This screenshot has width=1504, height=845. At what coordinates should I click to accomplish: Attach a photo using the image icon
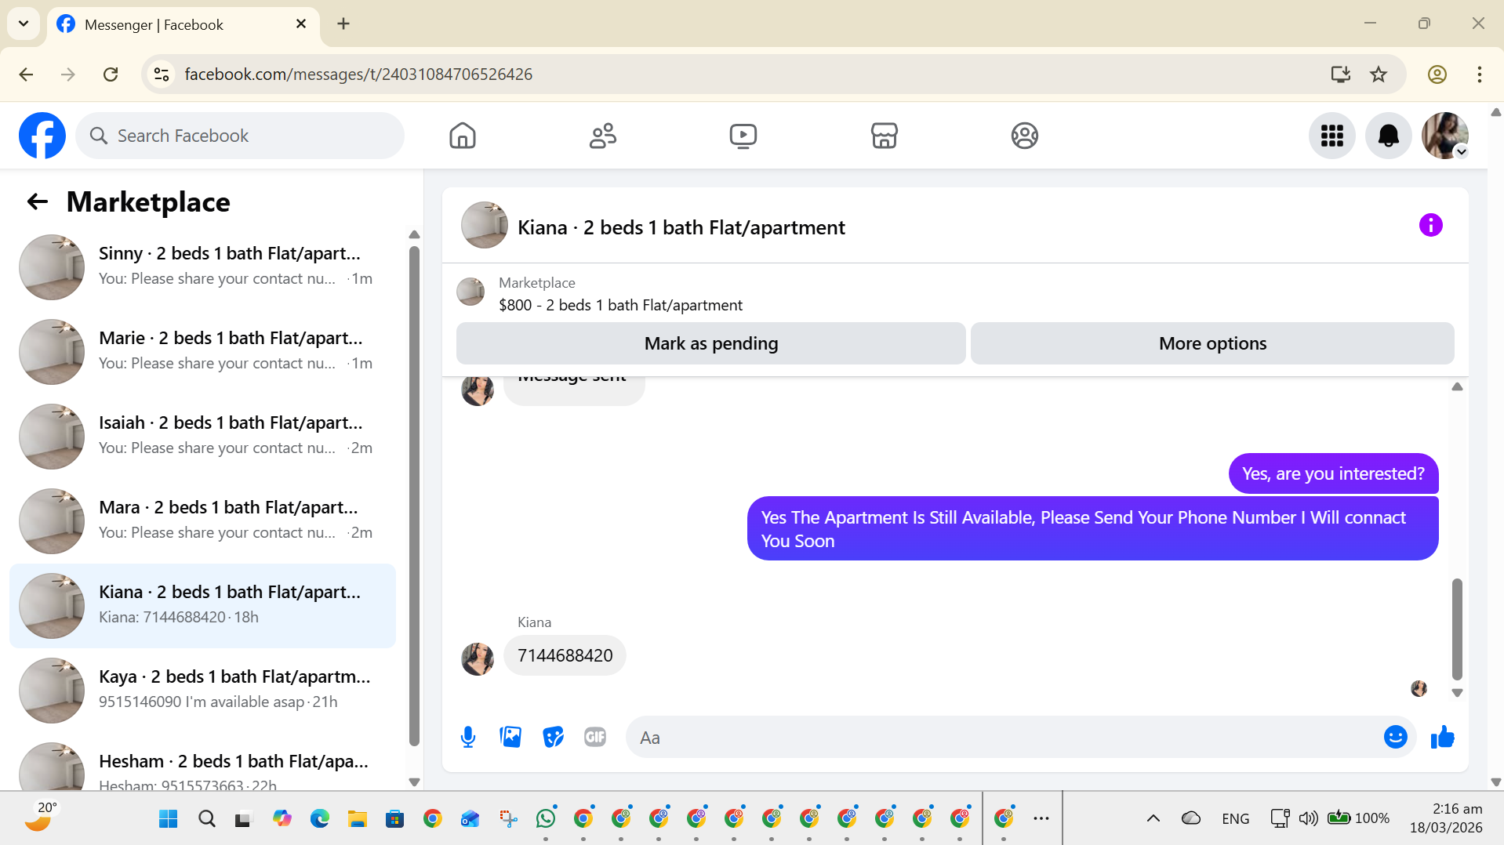510,737
